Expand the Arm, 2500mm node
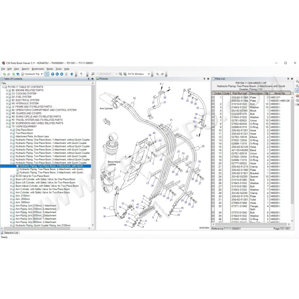Screen dimensions: 299x299 click(x=11, y=199)
